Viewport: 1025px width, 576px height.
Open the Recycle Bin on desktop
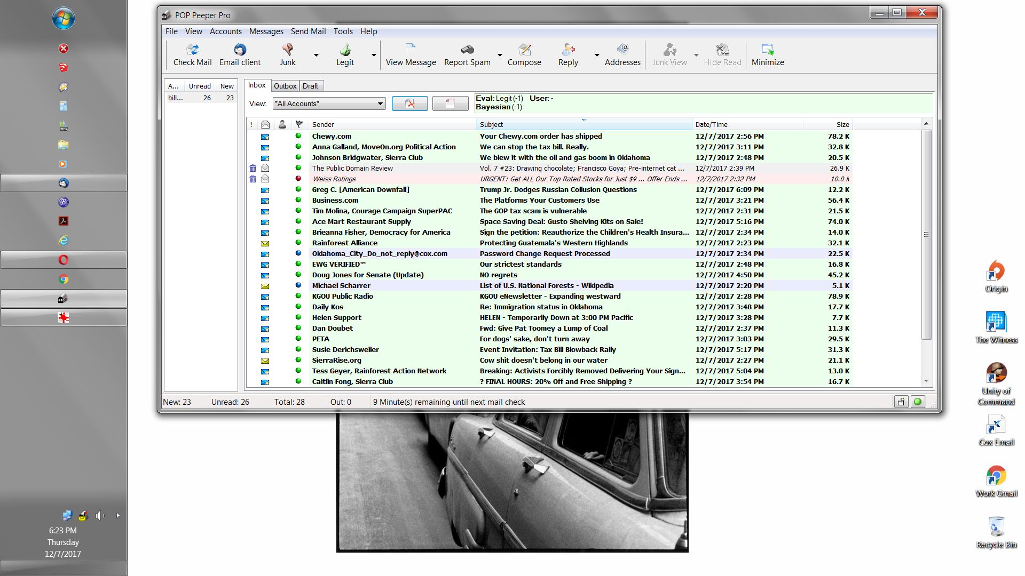pos(996,533)
